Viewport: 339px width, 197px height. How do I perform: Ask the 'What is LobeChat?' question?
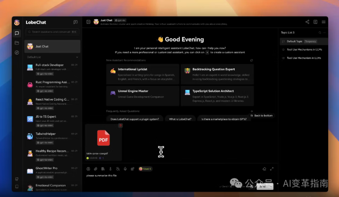point(180,119)
